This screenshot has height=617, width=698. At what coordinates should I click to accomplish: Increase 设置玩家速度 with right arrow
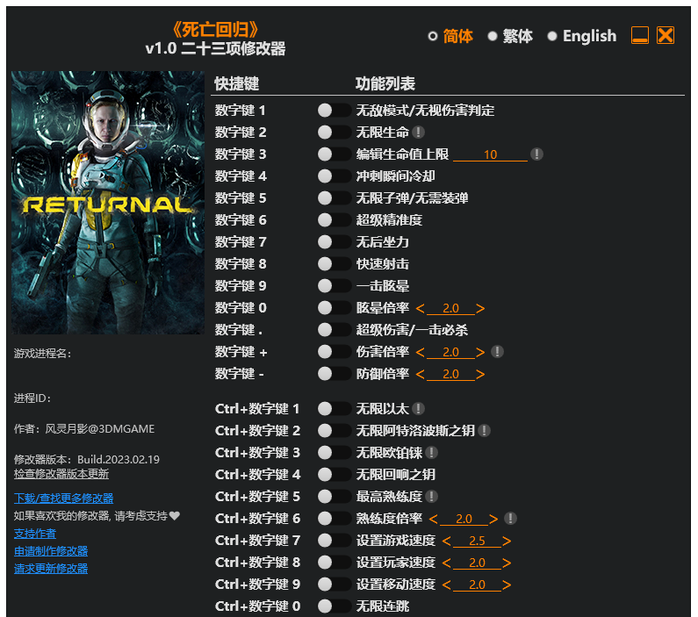[x=507, y=563]
